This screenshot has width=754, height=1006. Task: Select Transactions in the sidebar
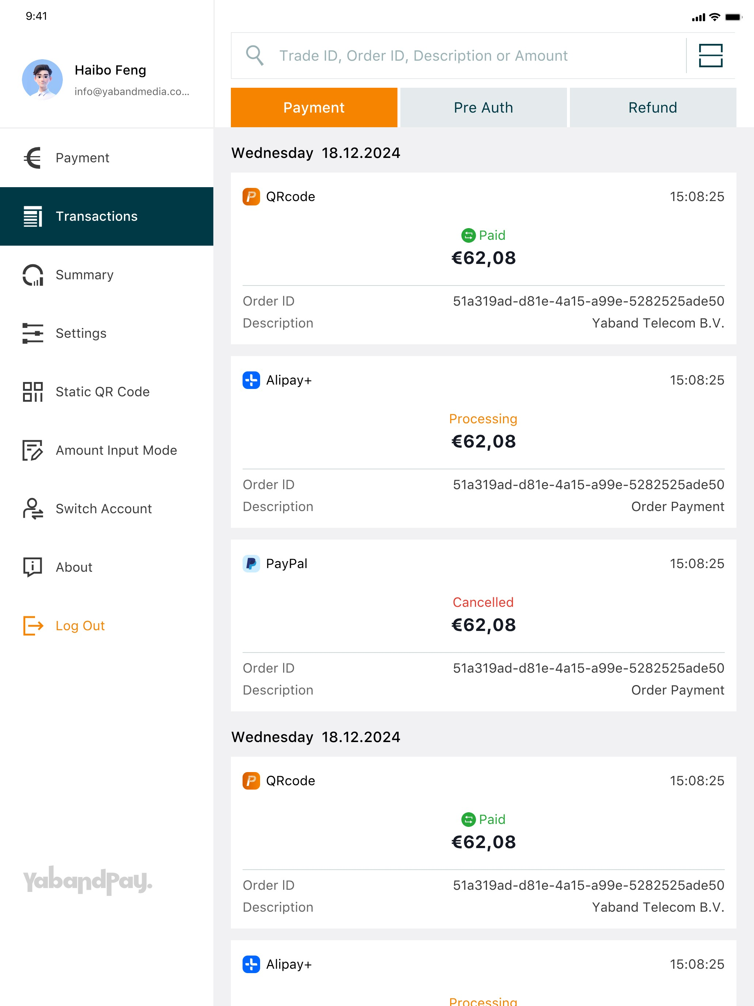click(x=107, y=216)
